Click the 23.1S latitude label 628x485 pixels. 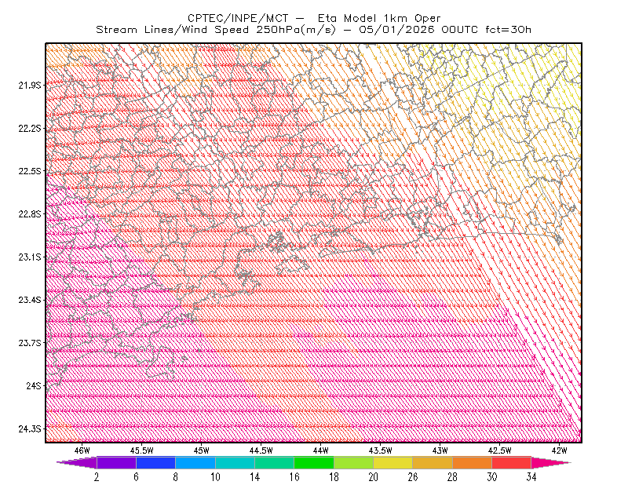pyautogui.click(x=30, y=257)
